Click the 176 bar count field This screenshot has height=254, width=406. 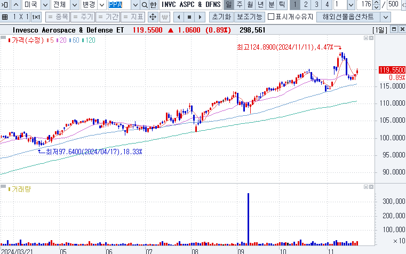pyautogui.click(x=365, y=5)
